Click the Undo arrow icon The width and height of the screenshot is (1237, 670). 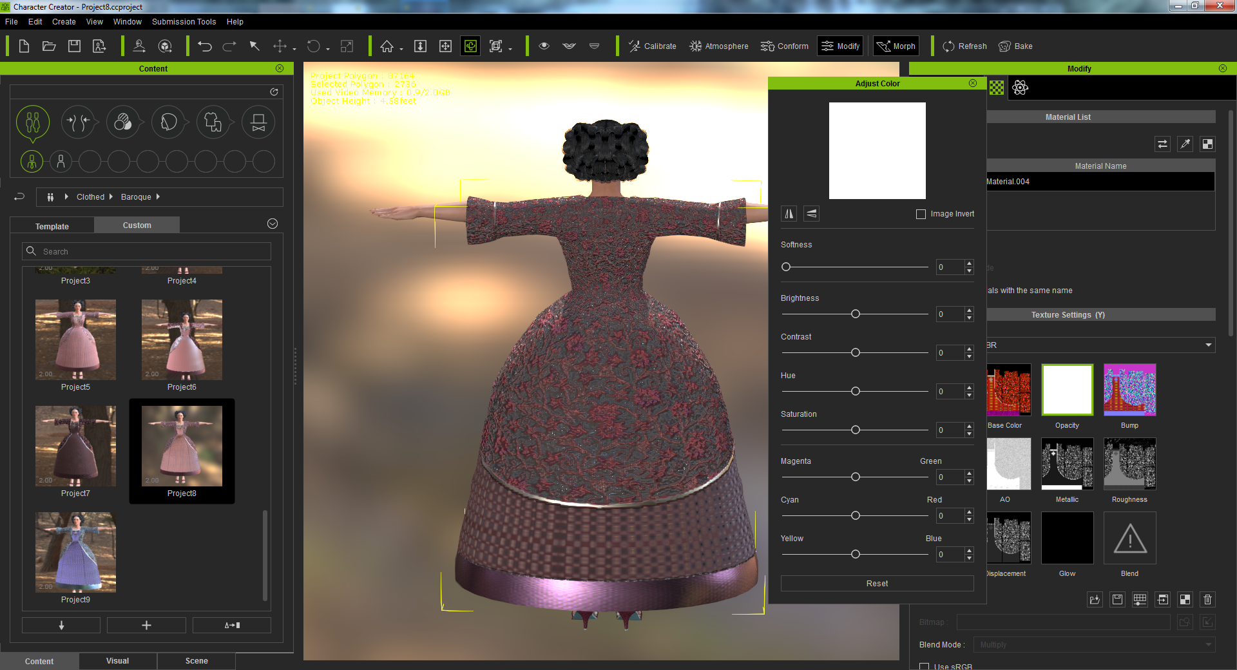click(x=205, y=46)
